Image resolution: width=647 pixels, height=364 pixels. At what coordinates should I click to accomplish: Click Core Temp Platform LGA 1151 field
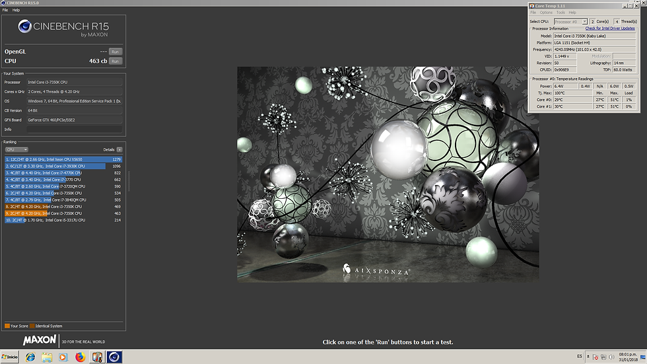coord(595,42)
